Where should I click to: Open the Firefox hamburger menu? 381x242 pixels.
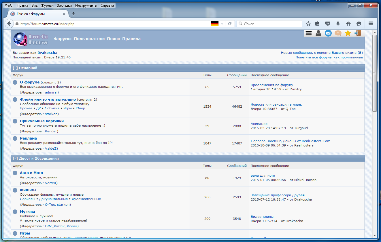[371, 24]
